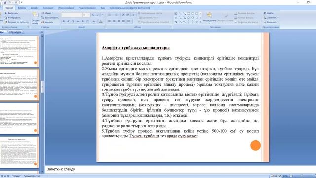The width and height of the screenshot is (316, 178).
Task: Switch to the Анимация ribbon tab
Action: tap(48, 8)
